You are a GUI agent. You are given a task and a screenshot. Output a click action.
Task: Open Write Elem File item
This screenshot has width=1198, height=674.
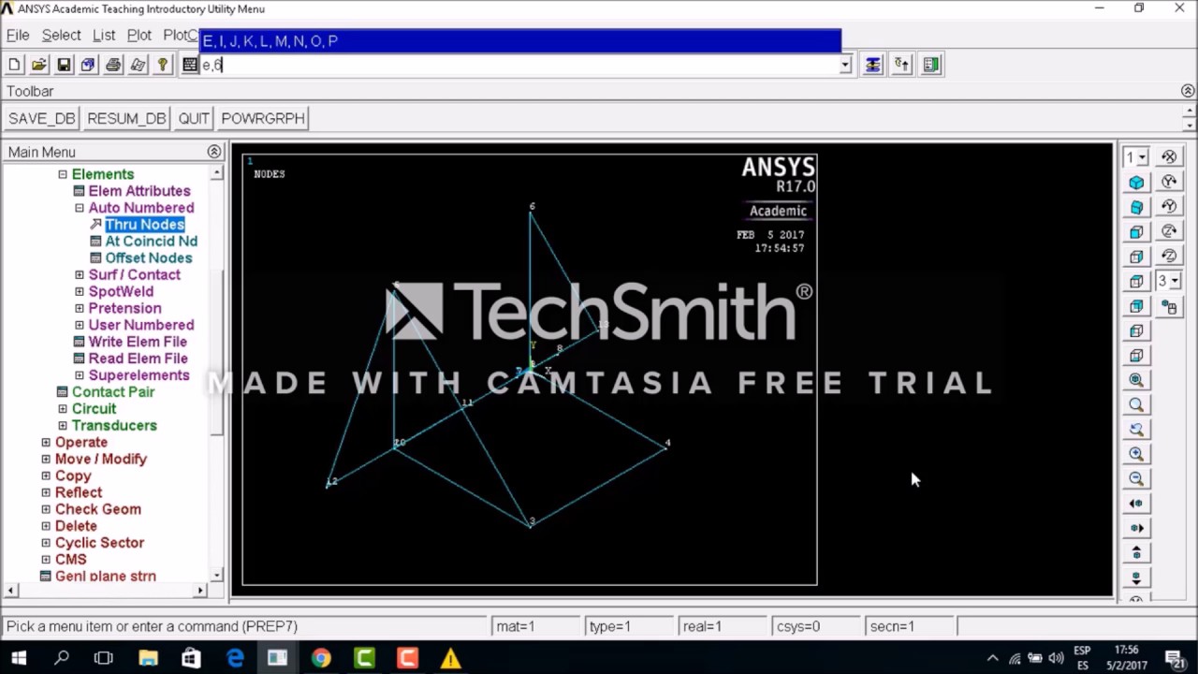point(138,342)
